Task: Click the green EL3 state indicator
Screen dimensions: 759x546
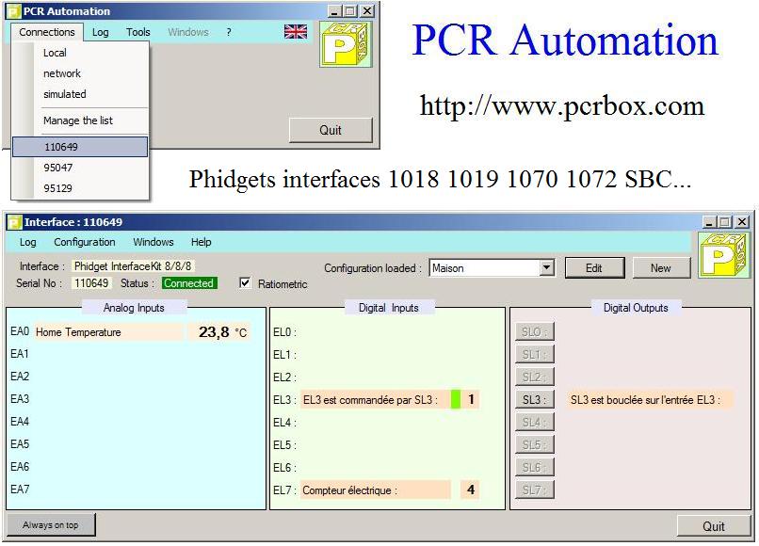Action: [x=456, y=399]
